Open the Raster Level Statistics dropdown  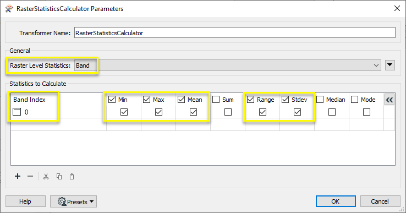pos(228,65)
